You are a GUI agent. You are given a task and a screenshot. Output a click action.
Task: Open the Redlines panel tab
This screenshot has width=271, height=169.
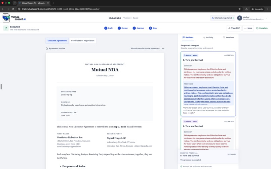click(x=188, y=38)
